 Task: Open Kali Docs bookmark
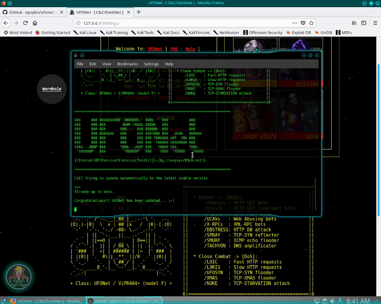click(168, 33)
